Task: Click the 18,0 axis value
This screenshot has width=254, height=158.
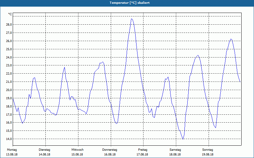Action: (x=9, y=106)
